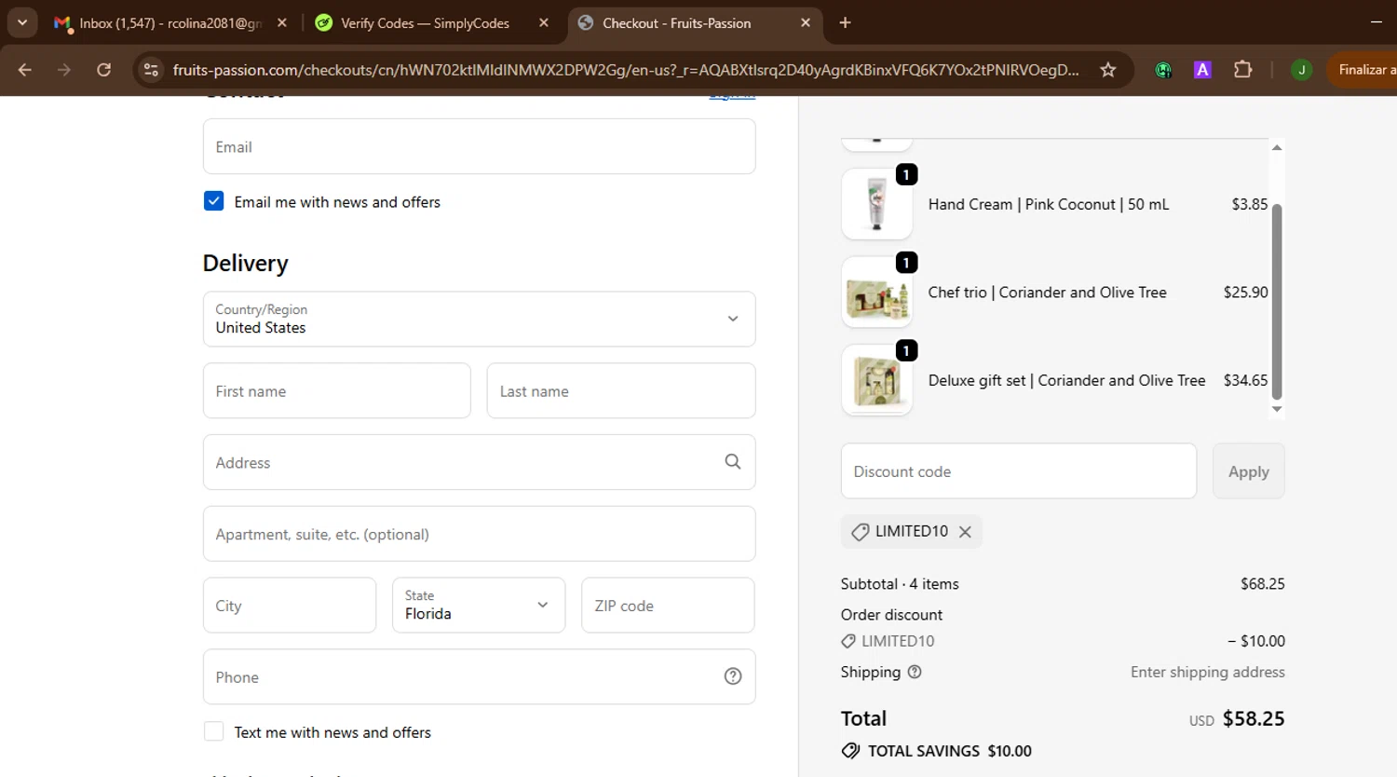Click the Hand Cream Pink Coconut thumbnail

click(876, 204)
